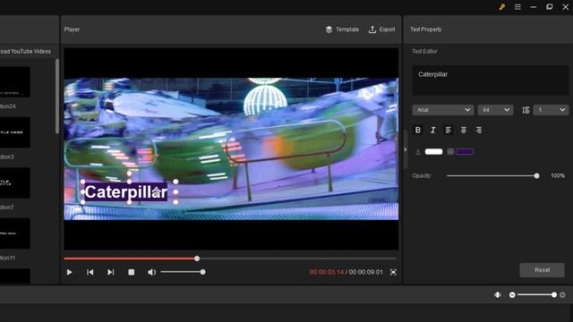Viewport: 573px width, 322px height.
Task: Click the current time 00:00:03.14 readout
Action: 326,272
